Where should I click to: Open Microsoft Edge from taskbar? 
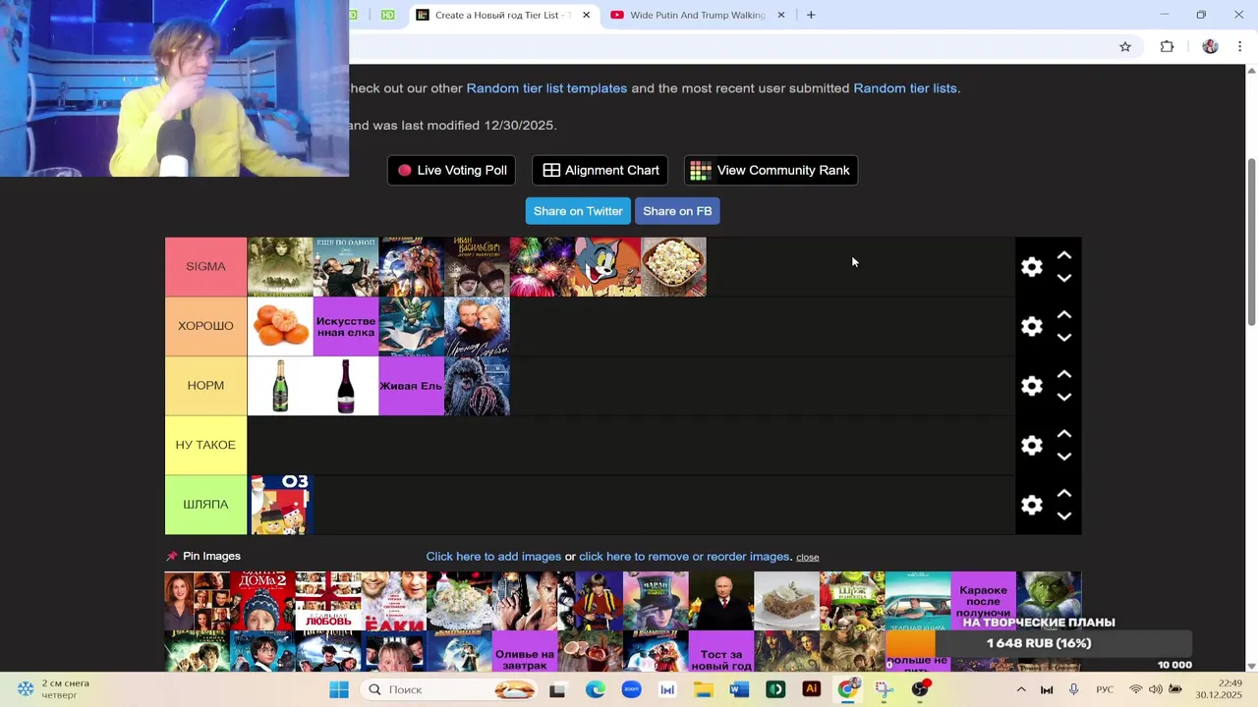pyautogui.click(x=596, y=689)
